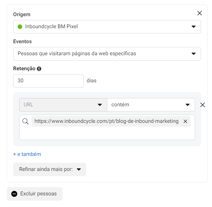Click the Eventos dropdown caret

click(x=194, y=54)
